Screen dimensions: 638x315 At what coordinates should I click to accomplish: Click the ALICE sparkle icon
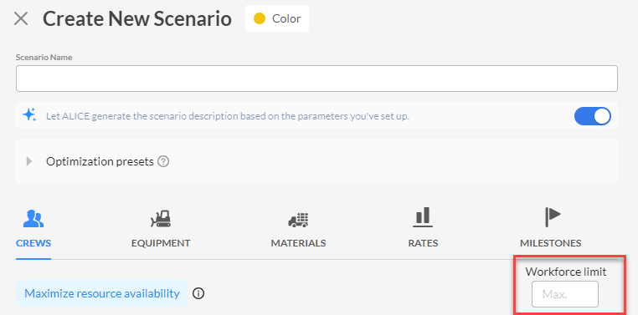click(29, 115)
